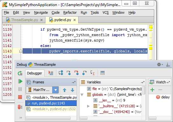Select frame run, pydevd.py:1143
The height and width of the screenshot is (122, 173).
click(x=51, y=103)
